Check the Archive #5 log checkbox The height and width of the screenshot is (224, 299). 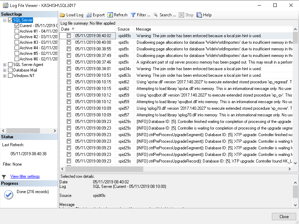[x=17, y=53]
